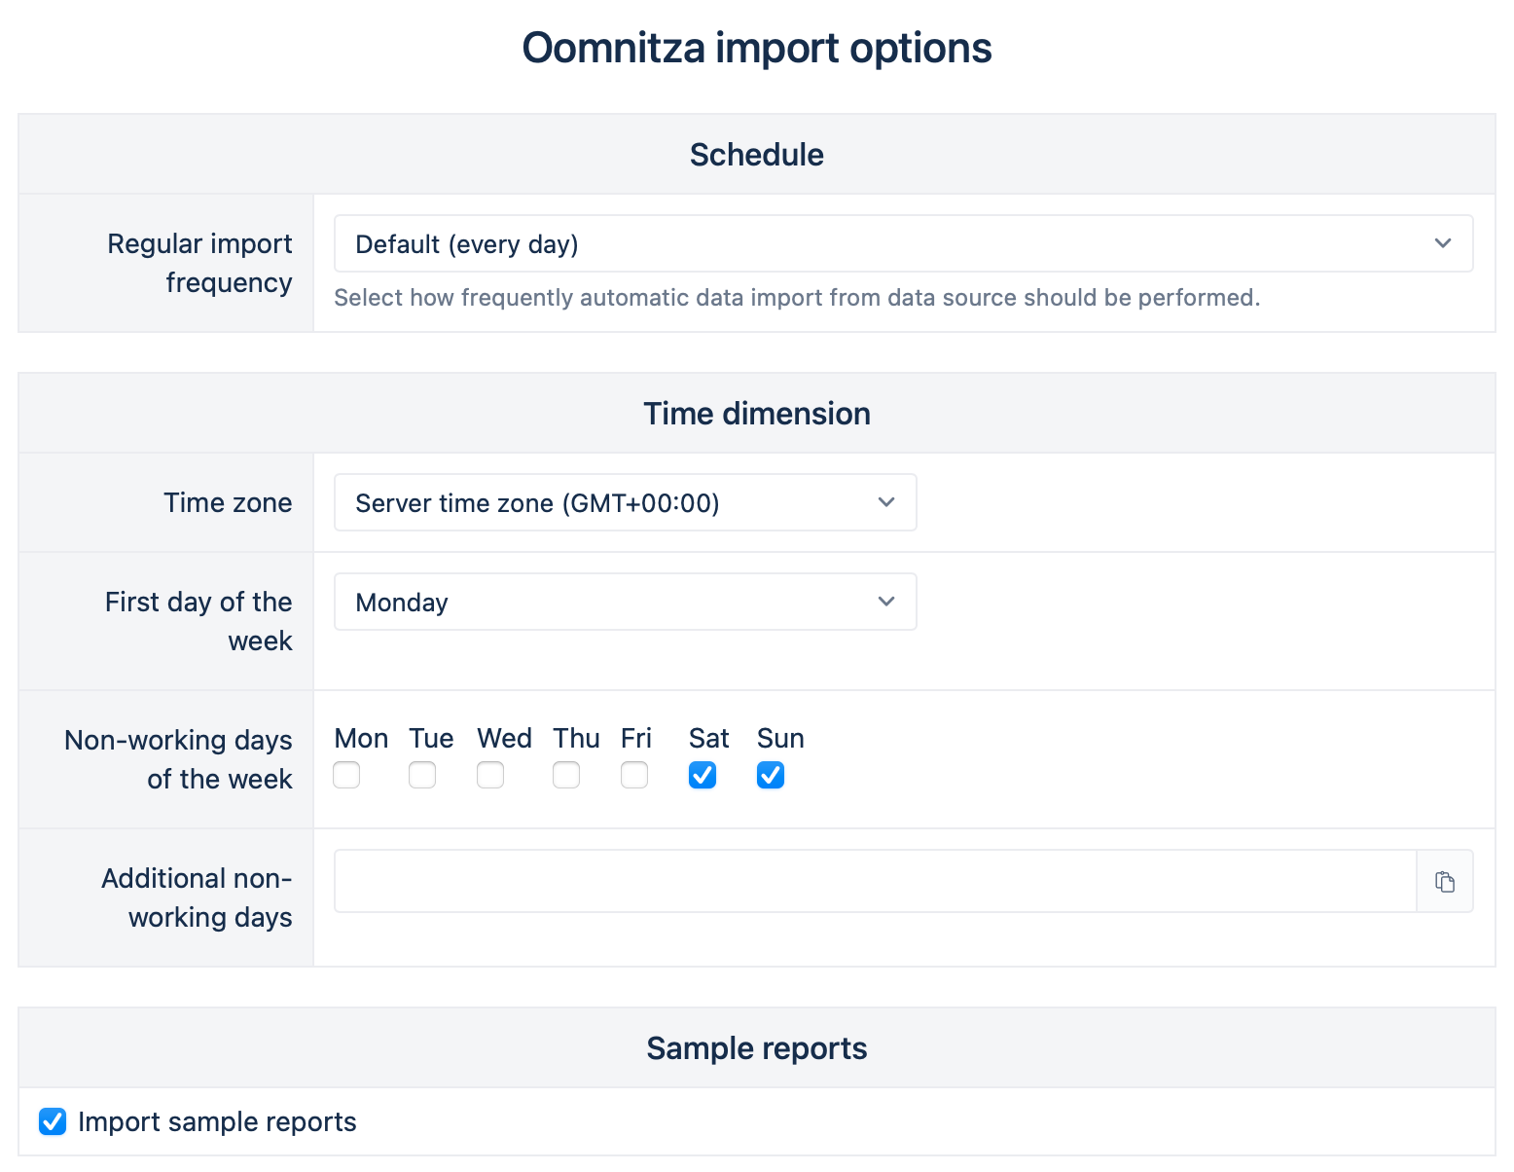
Task: Check Tue as a non-working day
Action: (422, 775)
